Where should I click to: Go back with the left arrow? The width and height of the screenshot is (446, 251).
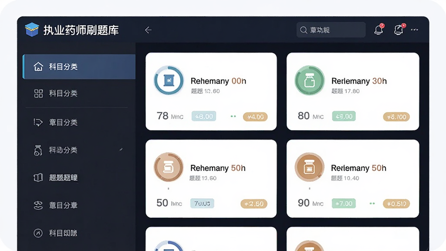click(148, 30)
